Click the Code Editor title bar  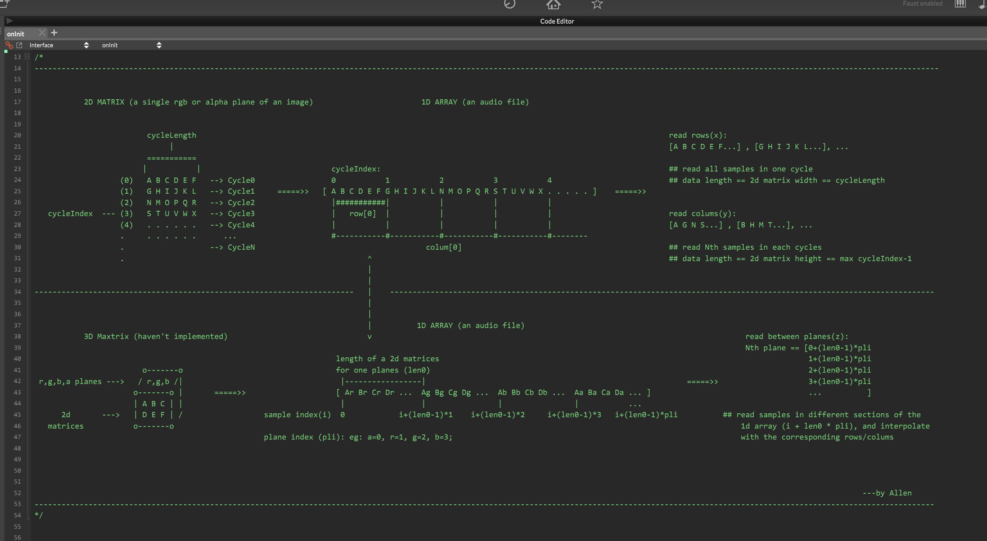[x=556, y=21]
